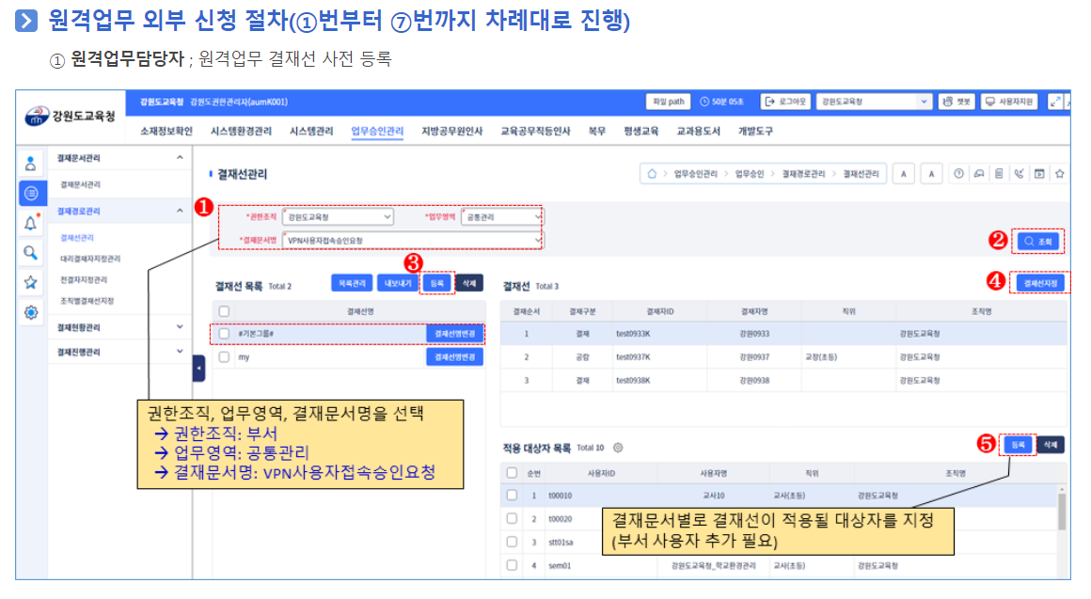
Task: Check the t00010 user row checkbox
Action: 512,496
